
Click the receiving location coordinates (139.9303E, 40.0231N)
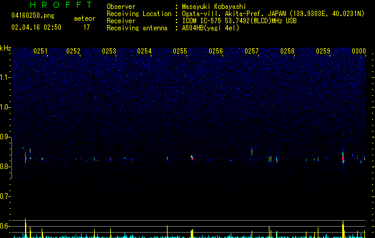tap(327, 14)
